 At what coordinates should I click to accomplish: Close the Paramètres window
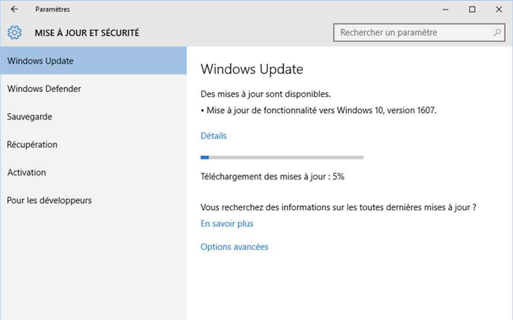point(499,9)
